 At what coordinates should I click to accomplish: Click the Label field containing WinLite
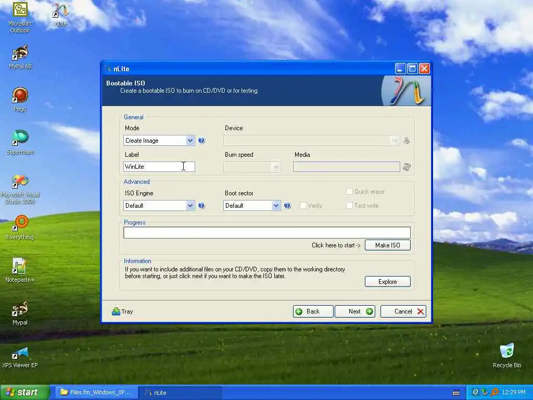[159, 167]
